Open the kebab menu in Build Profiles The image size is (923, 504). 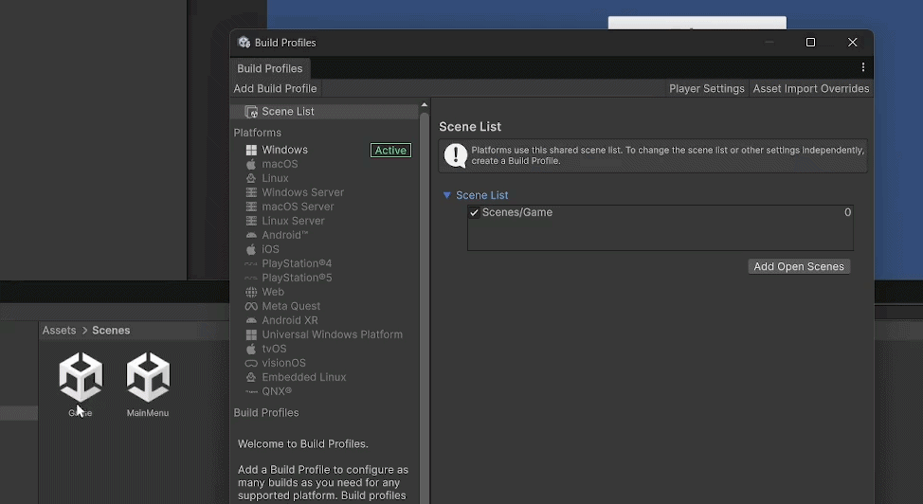[x=863, y=67]
